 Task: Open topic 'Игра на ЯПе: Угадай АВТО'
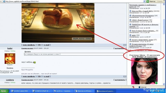(142, 11)
